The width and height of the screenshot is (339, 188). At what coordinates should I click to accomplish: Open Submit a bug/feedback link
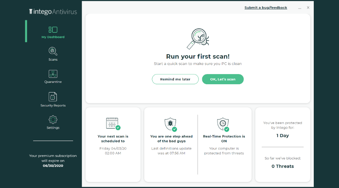[x=266, y=8]
